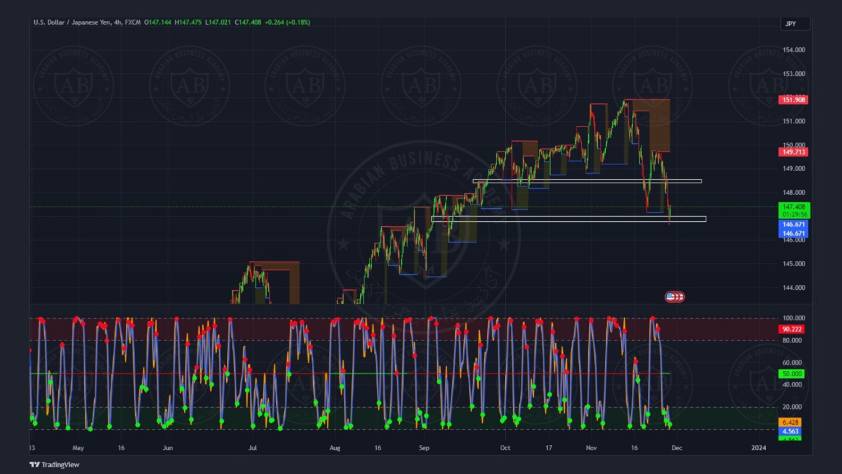
Task: Click the 148.000 price axis label
Action: click(x=794, y=193)
